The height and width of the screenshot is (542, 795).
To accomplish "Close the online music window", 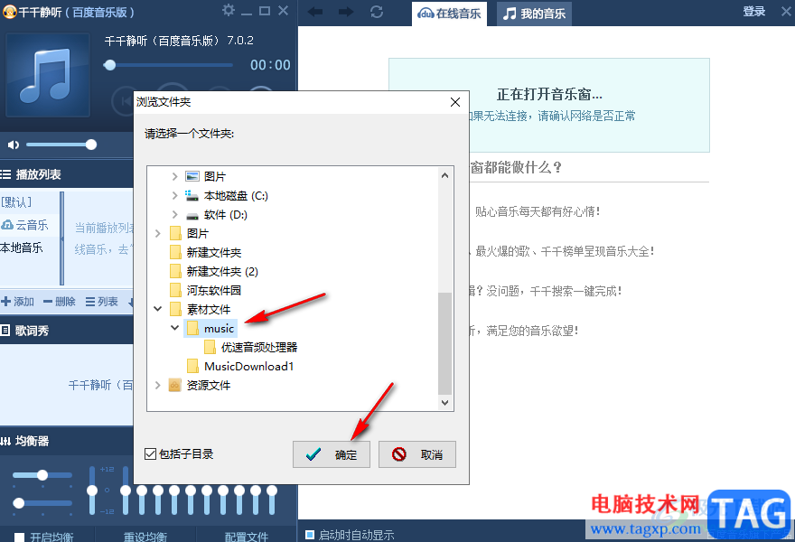I will click(785, 12).
